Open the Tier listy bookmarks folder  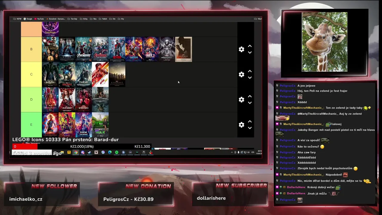point(73,19)
